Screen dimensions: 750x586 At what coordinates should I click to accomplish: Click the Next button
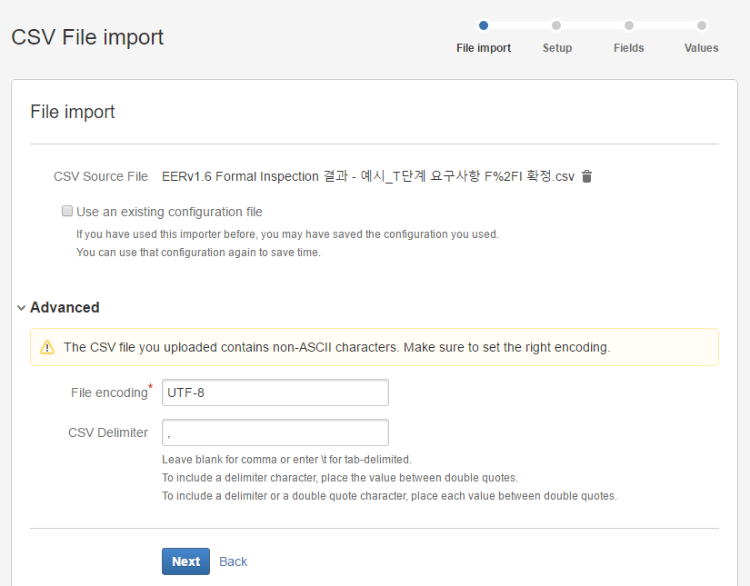coord(185,561)
